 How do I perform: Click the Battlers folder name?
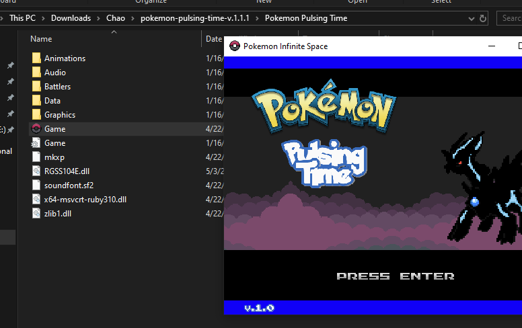pyautogui.click(x=57, y=87)
